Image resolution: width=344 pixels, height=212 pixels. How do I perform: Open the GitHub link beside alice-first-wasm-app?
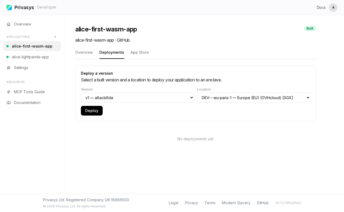[123, 40]
